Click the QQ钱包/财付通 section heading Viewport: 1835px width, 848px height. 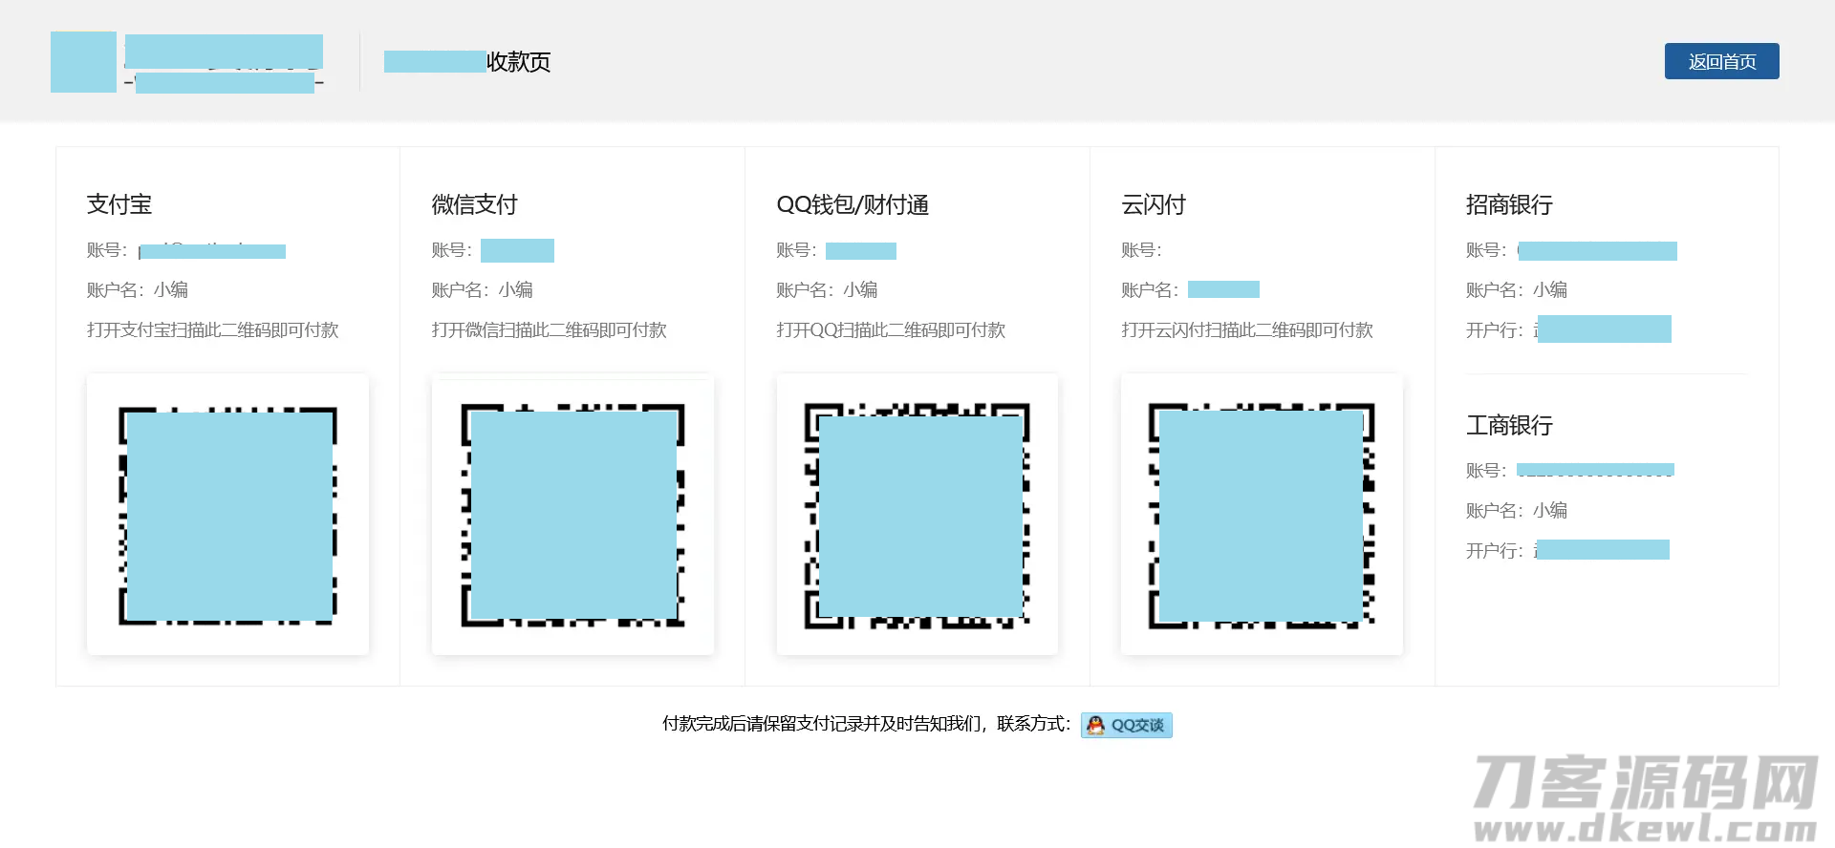click(853, 204)
